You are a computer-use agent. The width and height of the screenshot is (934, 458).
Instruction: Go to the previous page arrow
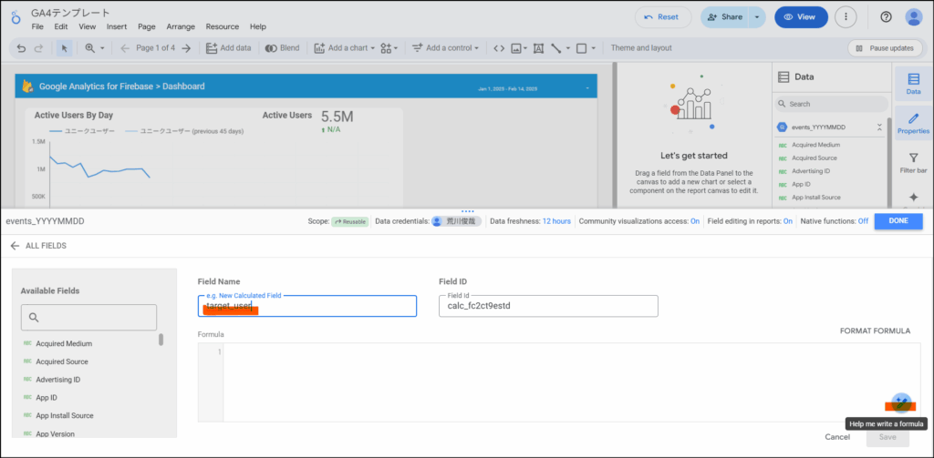[x=124, y=48]
